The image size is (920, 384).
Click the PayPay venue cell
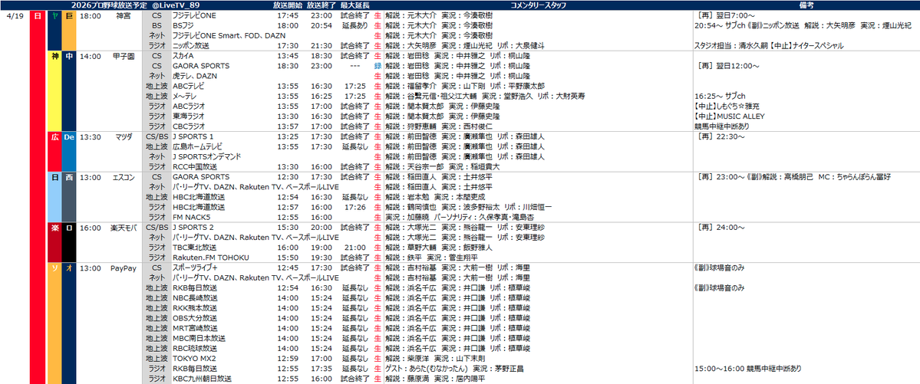coord(124,267)
